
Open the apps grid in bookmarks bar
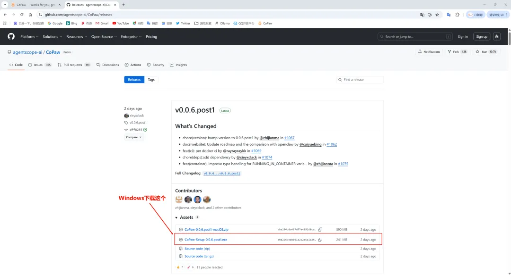coord(5,24)
